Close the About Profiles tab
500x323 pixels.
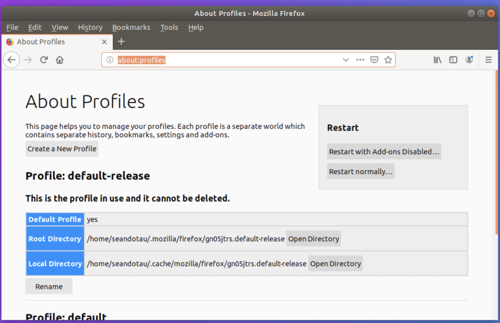[x=104, y=42]
